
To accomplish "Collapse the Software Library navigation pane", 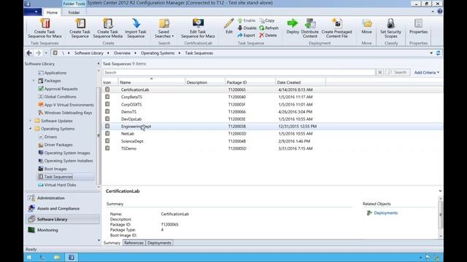I will (x=99, y=63).
